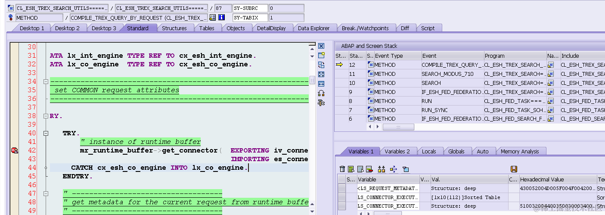Click the stack table scroll-right arrow
This screenshot has height=215, width=605.
pos(378,127)
